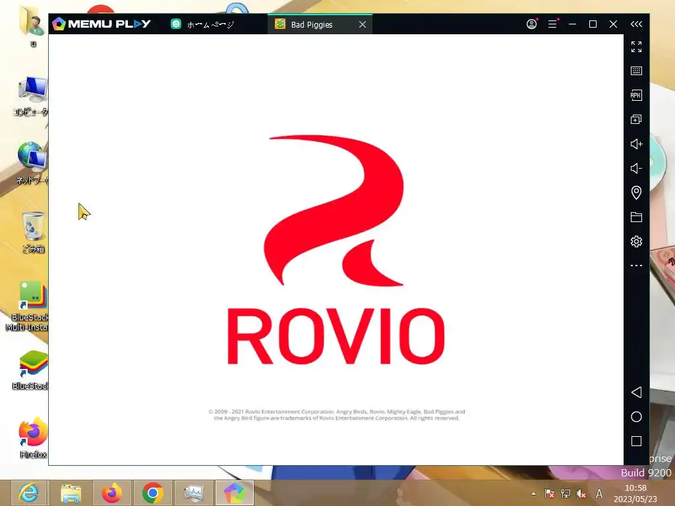Select the BlueStacks desktop shortcut
The image size is (675, 506).
tap(31, 370)
